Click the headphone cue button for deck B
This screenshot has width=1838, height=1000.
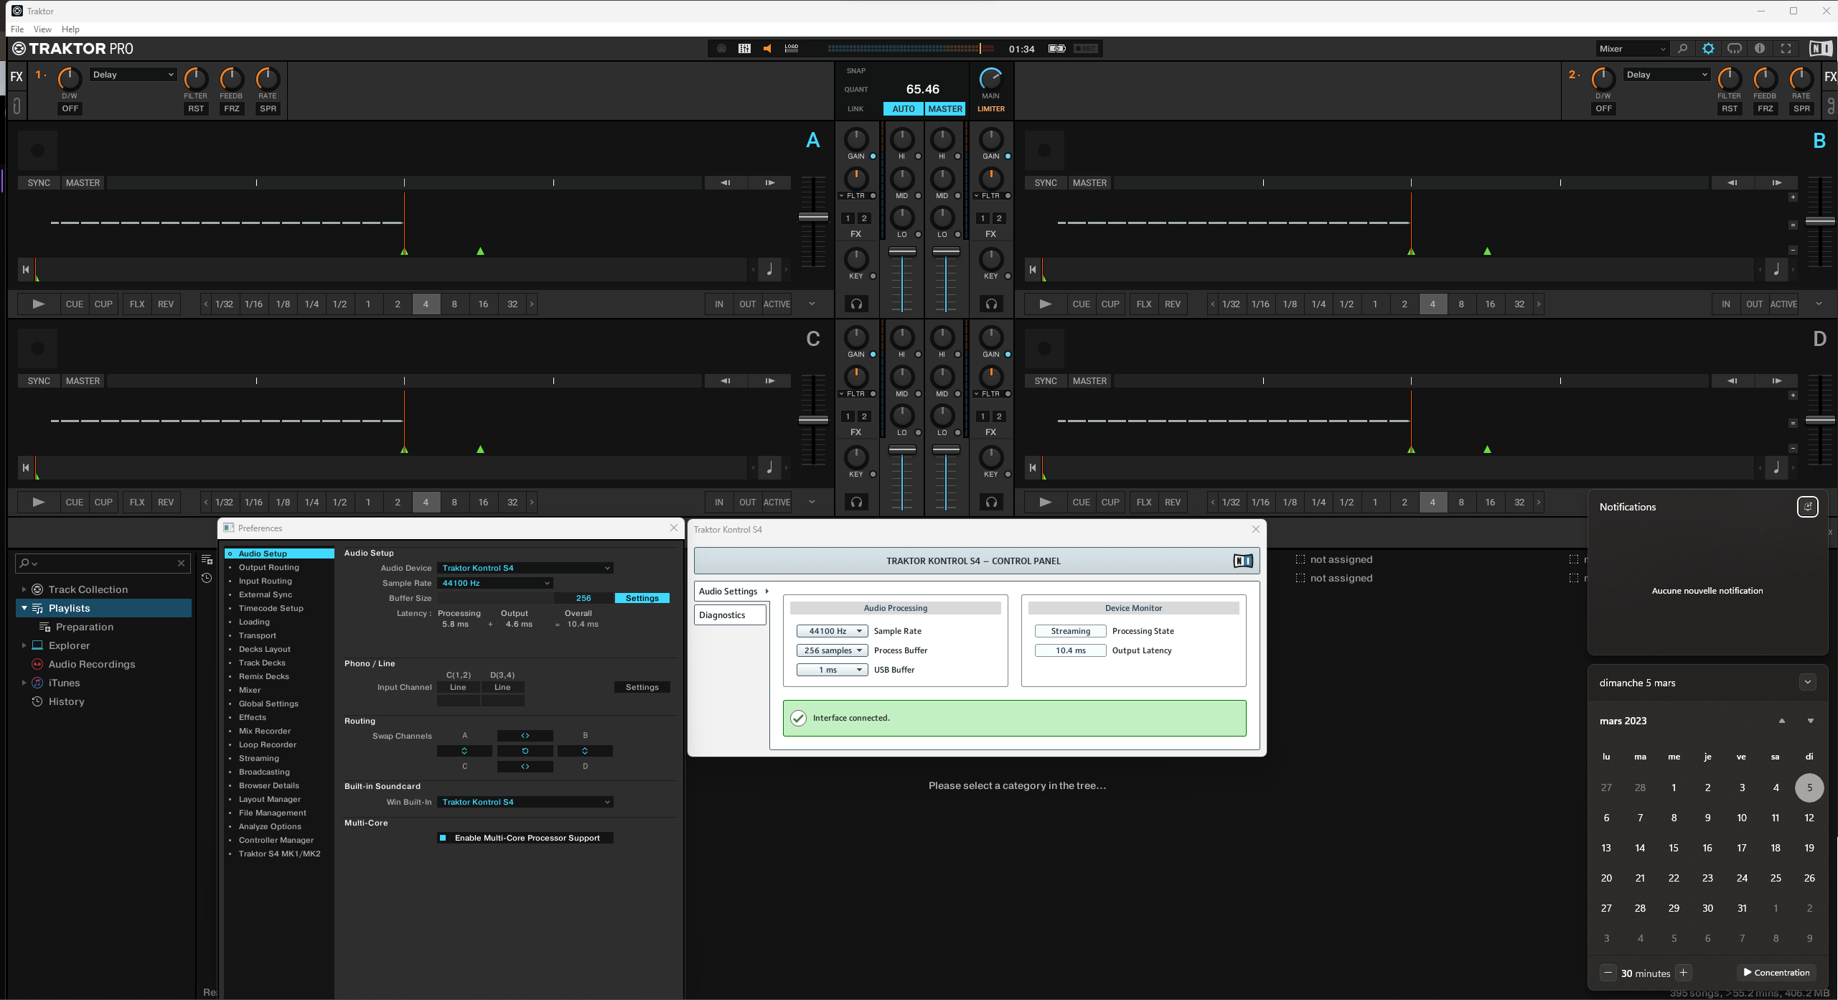click(991, 304)
